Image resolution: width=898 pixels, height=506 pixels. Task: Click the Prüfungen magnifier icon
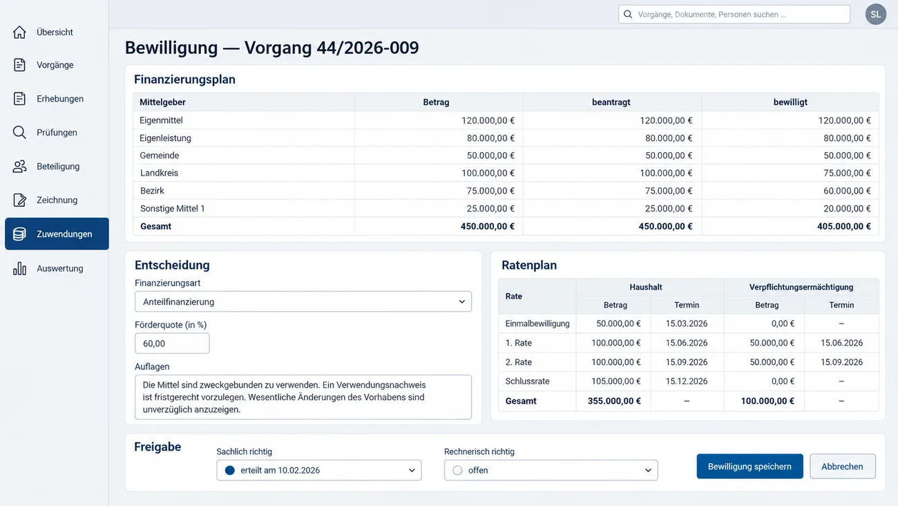coord(19,132)
